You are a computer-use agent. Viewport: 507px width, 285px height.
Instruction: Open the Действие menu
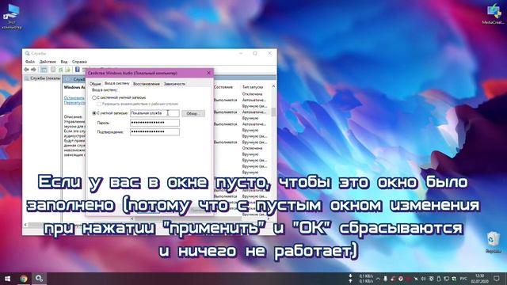coord(48,62)
